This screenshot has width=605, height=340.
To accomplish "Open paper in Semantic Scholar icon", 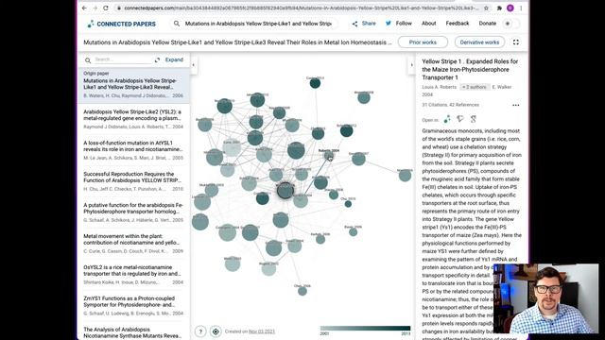I will 460,119.
